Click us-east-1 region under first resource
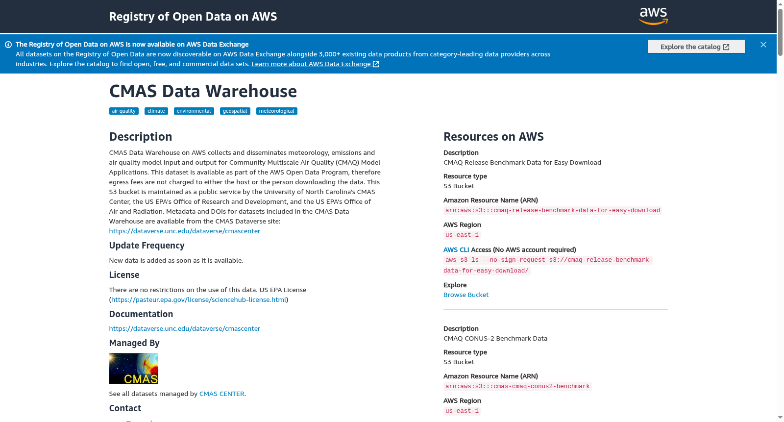This screenshot has height=422, width=784. point(462,235)
